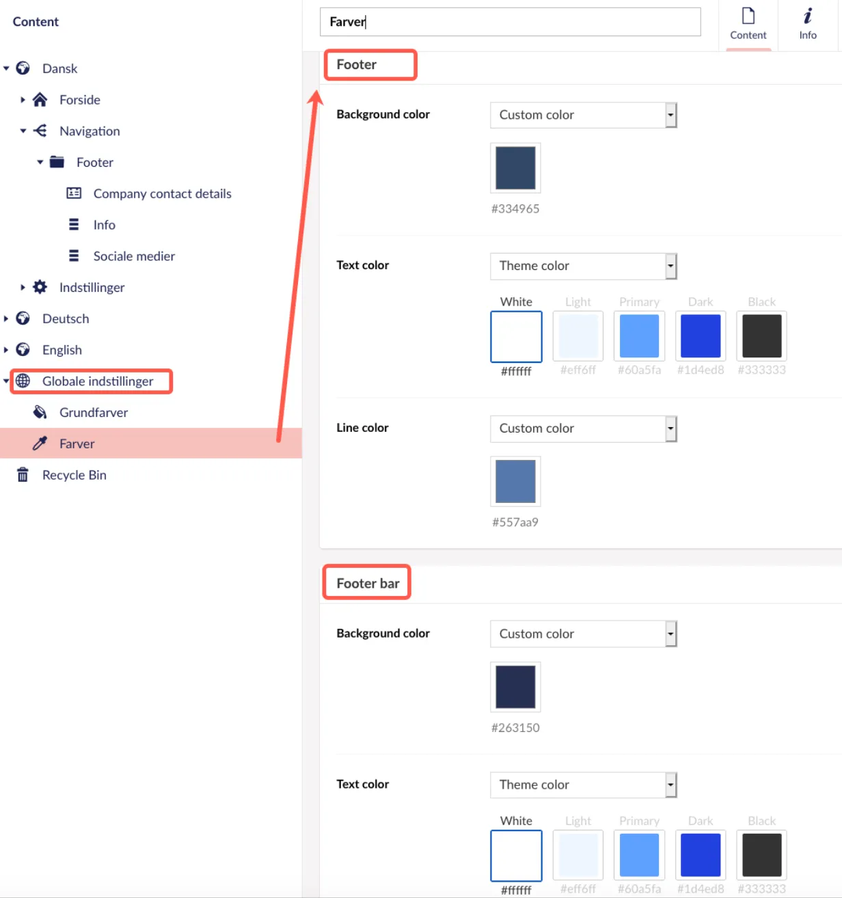Click the Footer folder icon
The image size is (842, 898).
[57, 162]
